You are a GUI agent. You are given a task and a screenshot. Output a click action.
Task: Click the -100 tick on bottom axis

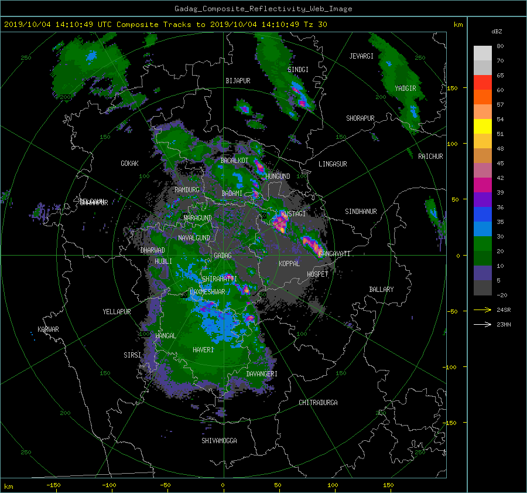[x=109, y=485]
